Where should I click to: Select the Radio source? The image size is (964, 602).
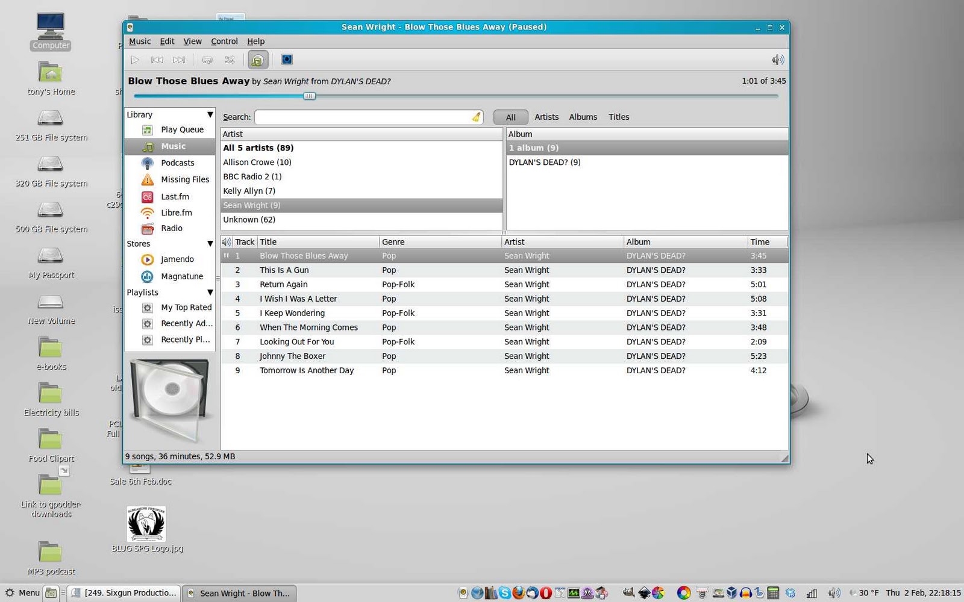tap(171, 228)
